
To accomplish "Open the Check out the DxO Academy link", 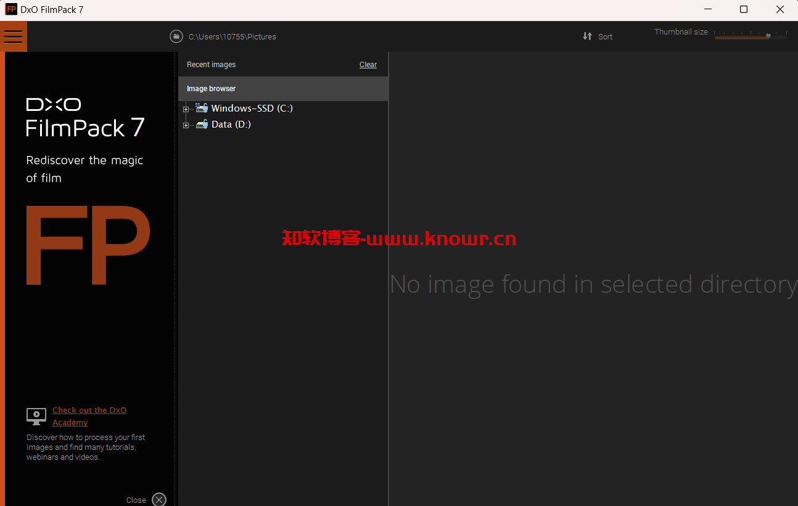I will point(89,416).
